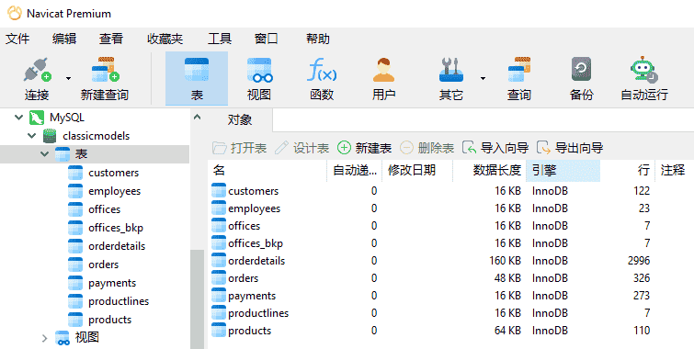Sort by the Name (名) column header
The width and height of the screenshot is (694, 349).
(x=267, y=170)
